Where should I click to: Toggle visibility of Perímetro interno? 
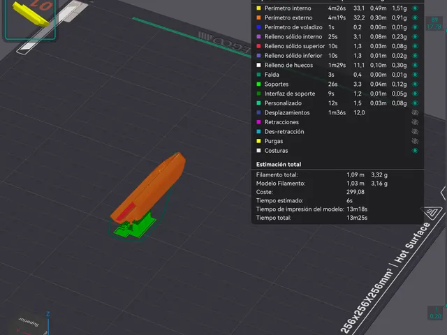tap(415, 8)
